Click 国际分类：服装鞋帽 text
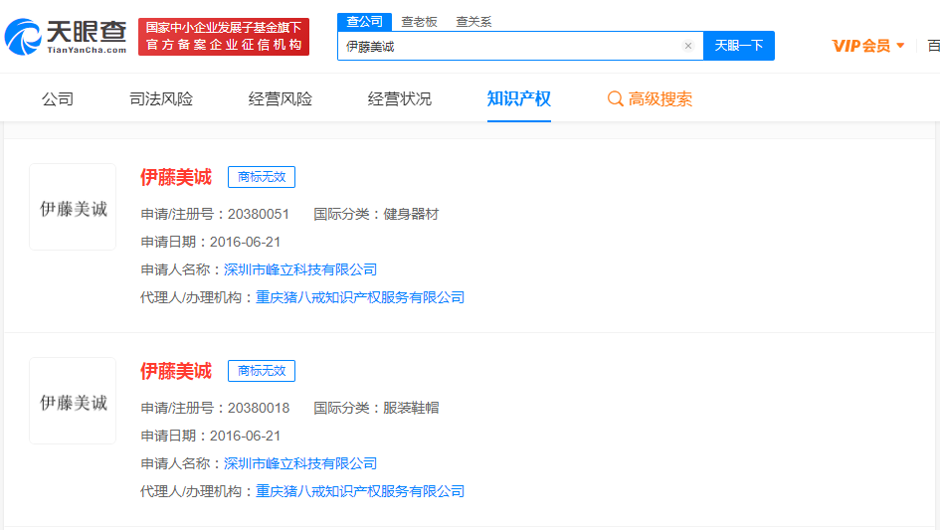940x530 pixels. (x=376, y=408)
